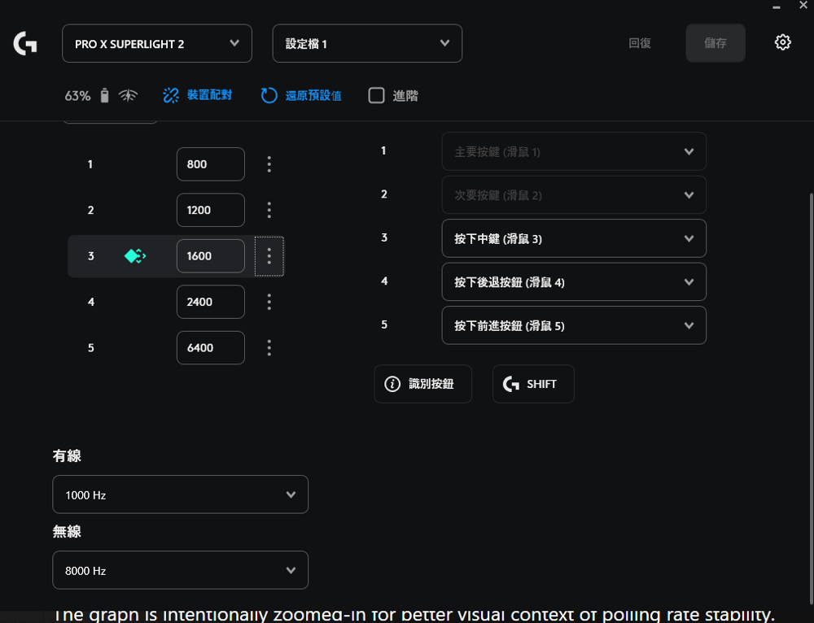Open the 按下中鍵 (滑鼠 3) assignment dropdown
Screen dimensions: 814x623
pyautogui.click(x=574, y=238)
